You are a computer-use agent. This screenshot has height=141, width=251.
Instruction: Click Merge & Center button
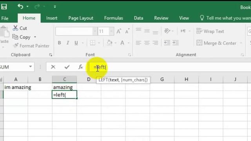coord(216,43)
